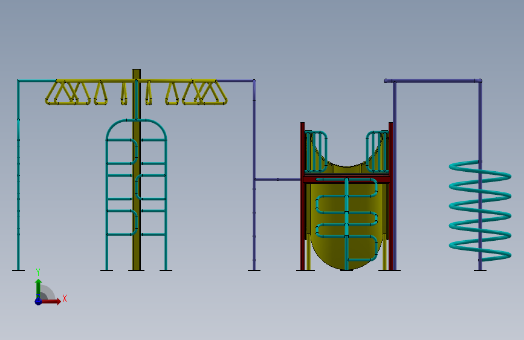Viewport: 524px width, 340px height.
Task: Click the green Y axis arrow of the triad
Action: tap(39, 288)
